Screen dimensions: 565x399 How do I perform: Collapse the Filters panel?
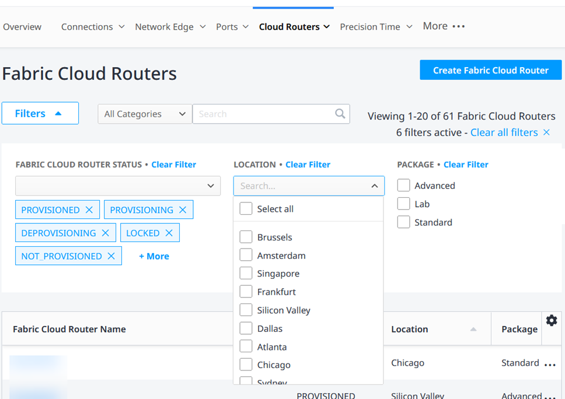40,113
